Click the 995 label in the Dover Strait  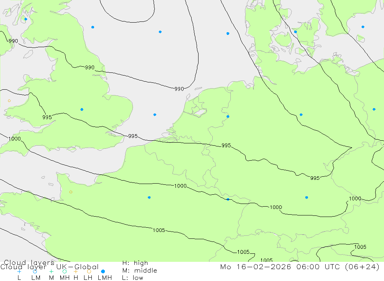(x=133, y=136)
